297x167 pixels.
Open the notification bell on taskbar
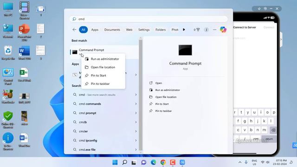pyautogui.click(x=291, y=162)
